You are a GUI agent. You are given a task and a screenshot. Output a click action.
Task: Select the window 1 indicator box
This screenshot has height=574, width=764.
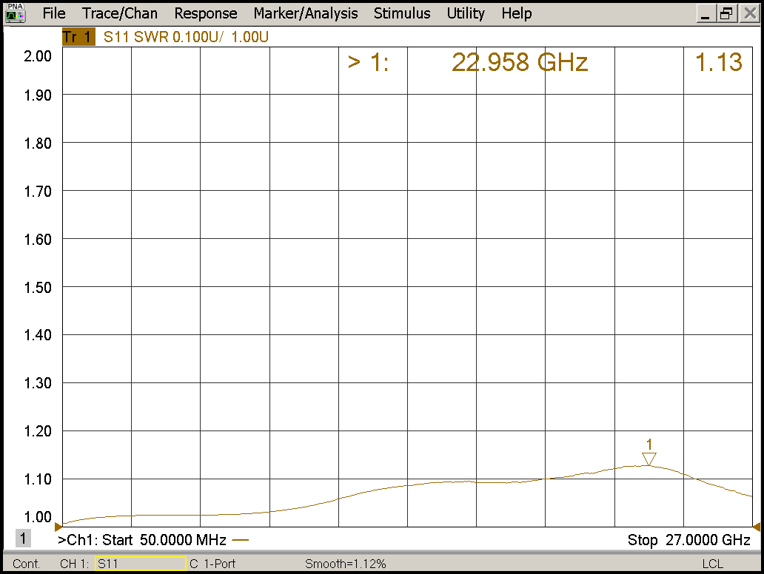point(24,539)
